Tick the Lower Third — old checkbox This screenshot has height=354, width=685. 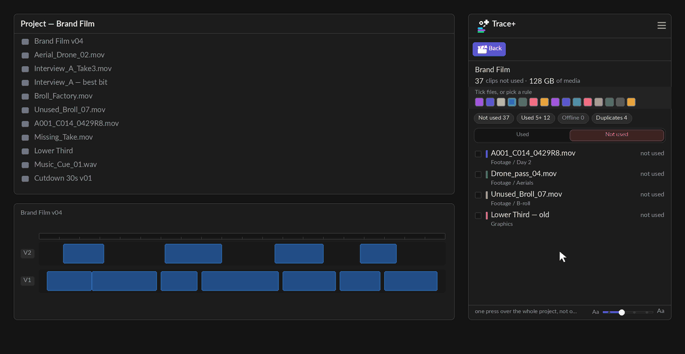pyautogui.click(x=478, y=216)
